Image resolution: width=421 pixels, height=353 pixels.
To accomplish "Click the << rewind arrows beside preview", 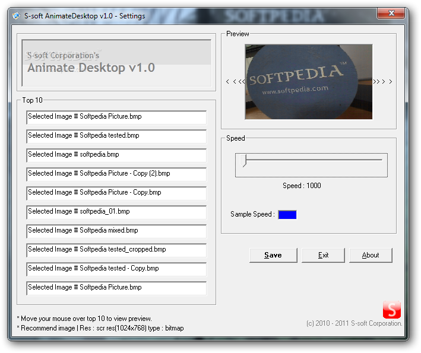I will (242, 81).
